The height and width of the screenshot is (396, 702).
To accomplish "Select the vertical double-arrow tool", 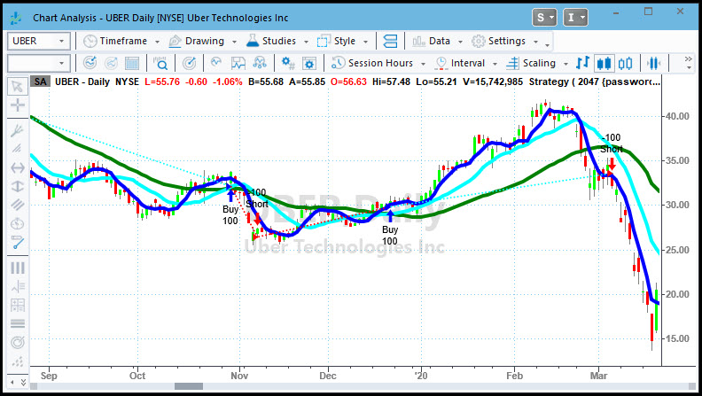I will tap(18, 186).
